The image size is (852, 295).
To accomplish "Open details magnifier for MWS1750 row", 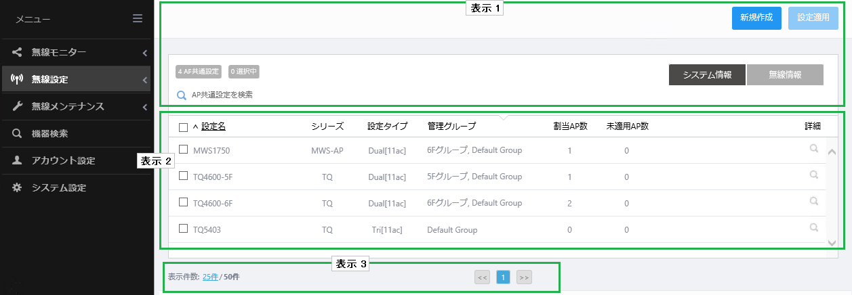I will coord(814,149).
